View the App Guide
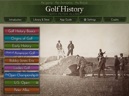129x96 pixels. tap(66, 20)
